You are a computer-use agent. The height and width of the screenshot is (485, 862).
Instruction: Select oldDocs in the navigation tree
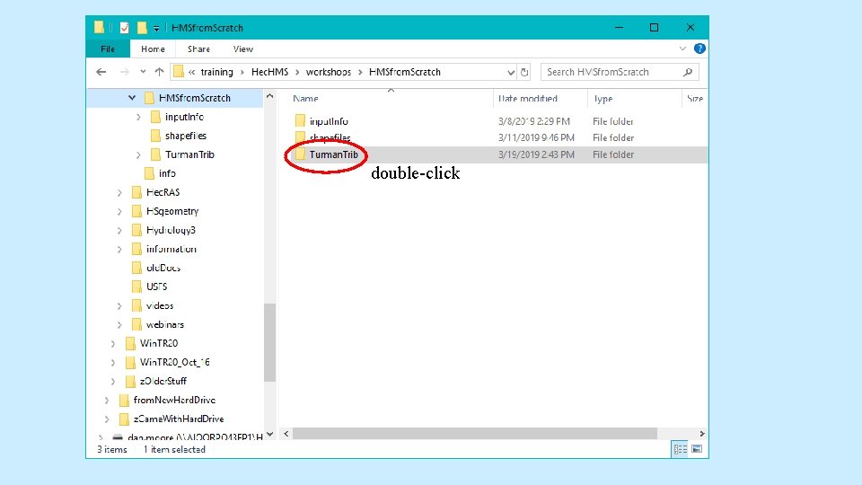pyautogui.click(x=163, y=268)
